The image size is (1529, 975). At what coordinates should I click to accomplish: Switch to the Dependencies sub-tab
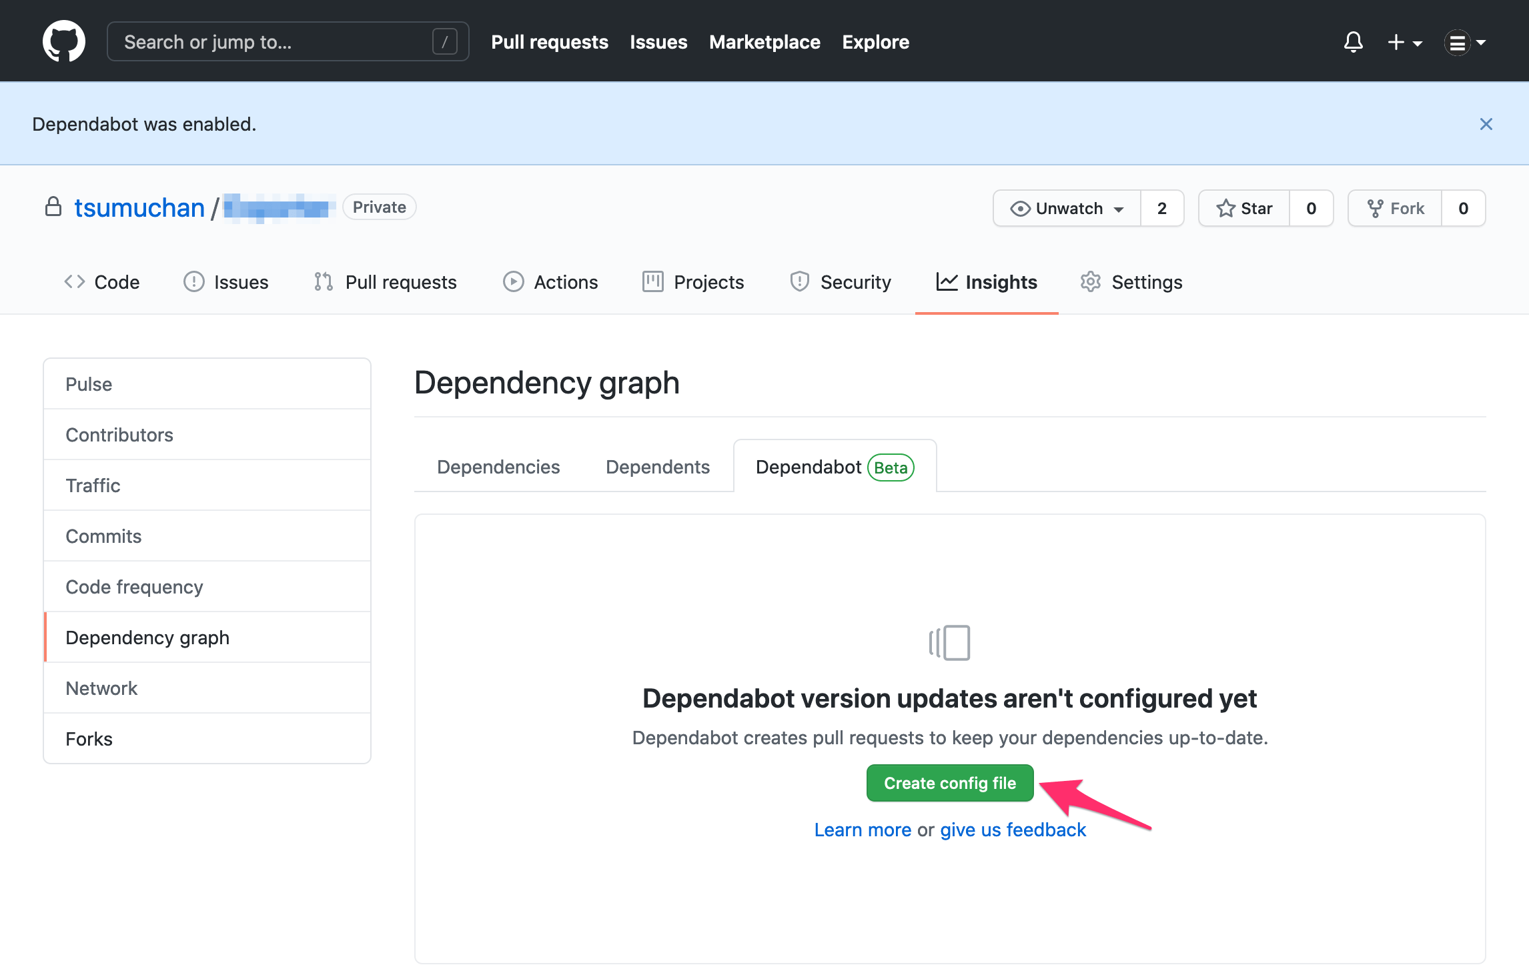(498, 467)
